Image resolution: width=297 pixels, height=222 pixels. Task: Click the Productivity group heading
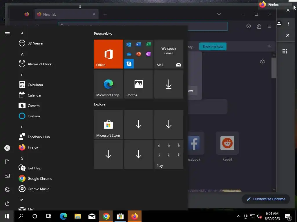tap(103, 34)
